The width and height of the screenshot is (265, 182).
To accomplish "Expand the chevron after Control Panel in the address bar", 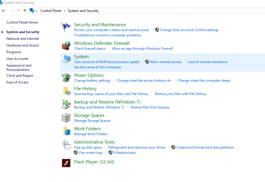I will pyautogui.click(x=64, y=11).
